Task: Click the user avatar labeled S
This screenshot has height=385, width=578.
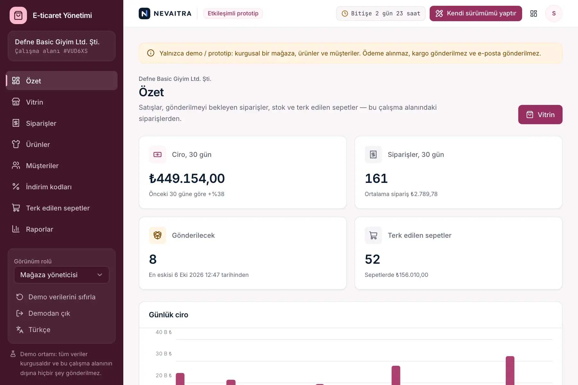Action: (x=554, y=13)
